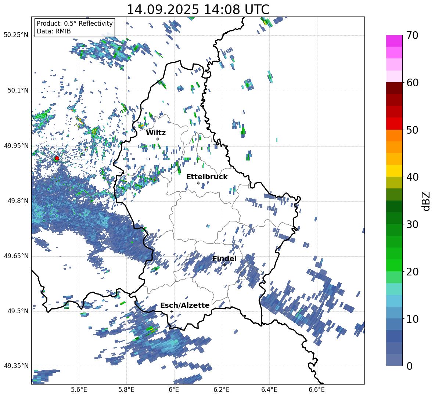Click colorbar tick value 20
This screenshot has height=397, width=435.
412,272
